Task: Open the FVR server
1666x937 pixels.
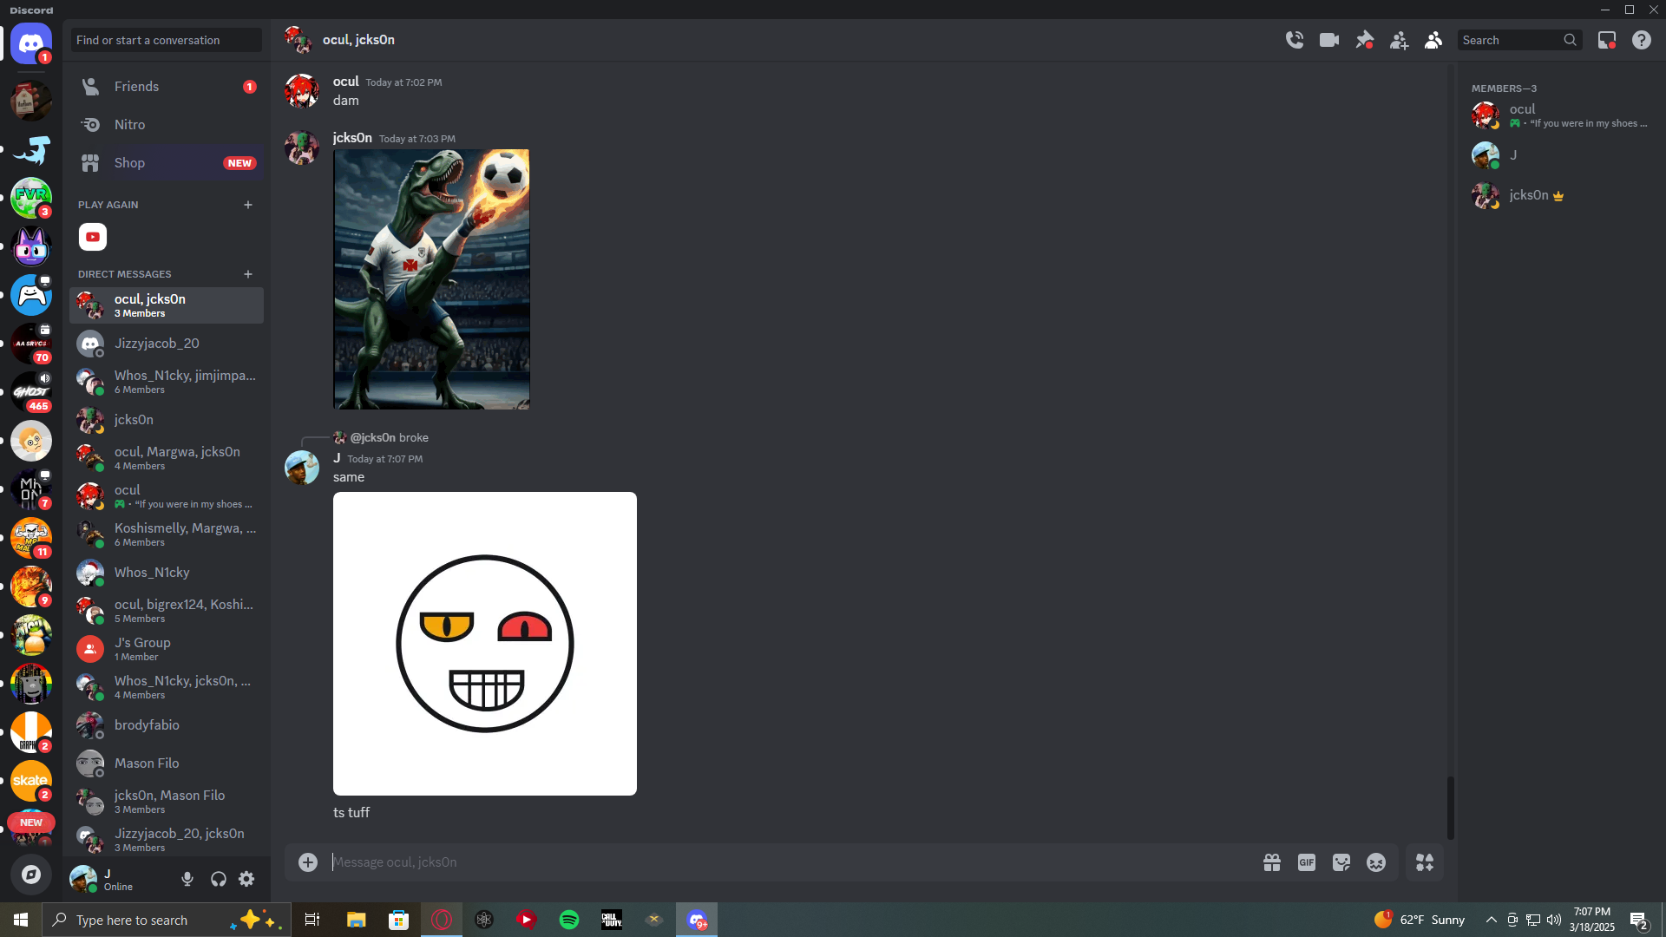Action: [31, 198]
